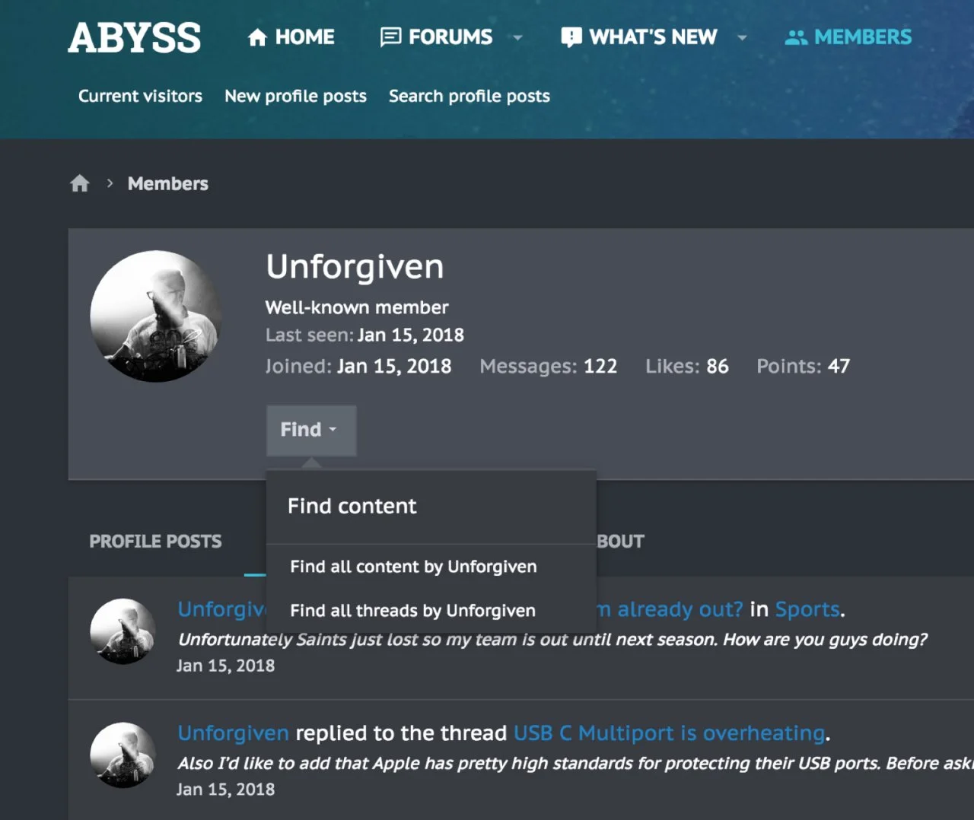Expand the Forums dropdown arrow

[517, 37]
